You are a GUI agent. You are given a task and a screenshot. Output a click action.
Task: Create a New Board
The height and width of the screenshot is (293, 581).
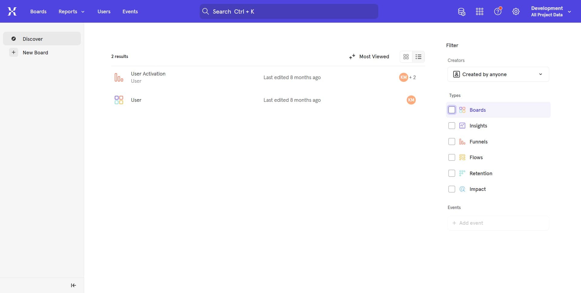35,52
